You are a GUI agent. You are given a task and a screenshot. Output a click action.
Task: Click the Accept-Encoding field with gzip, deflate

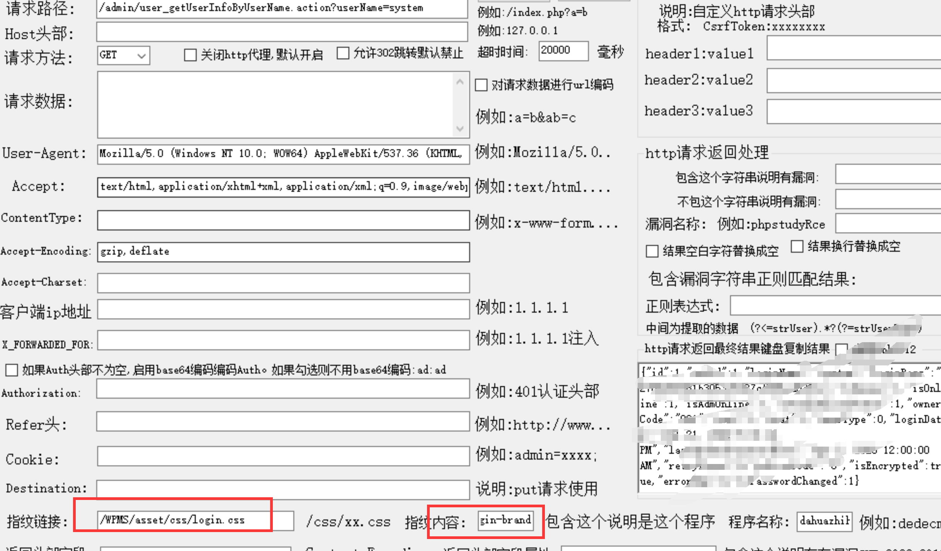(x=284, y=252)
